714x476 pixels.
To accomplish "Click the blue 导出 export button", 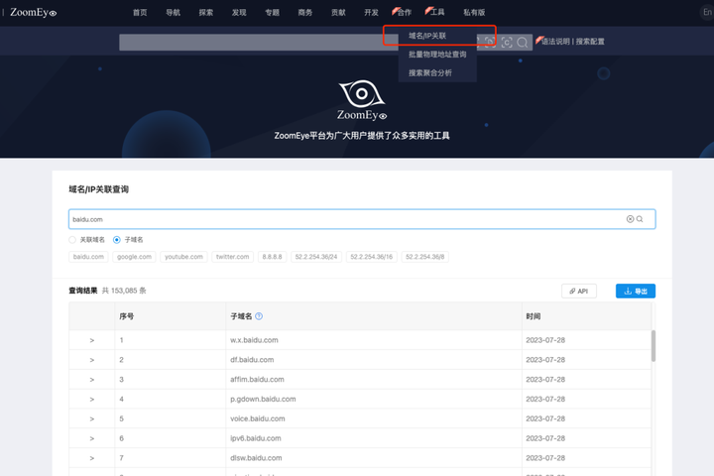I will tap(636, 292).
